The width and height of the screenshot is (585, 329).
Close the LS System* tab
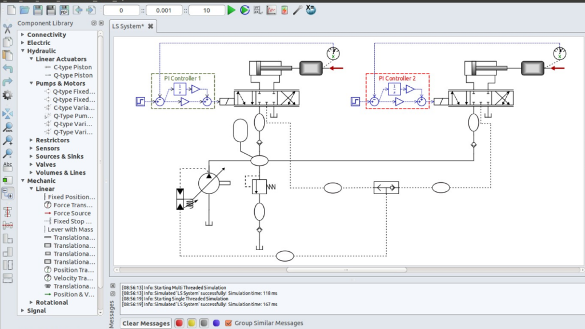pos(150,26)
